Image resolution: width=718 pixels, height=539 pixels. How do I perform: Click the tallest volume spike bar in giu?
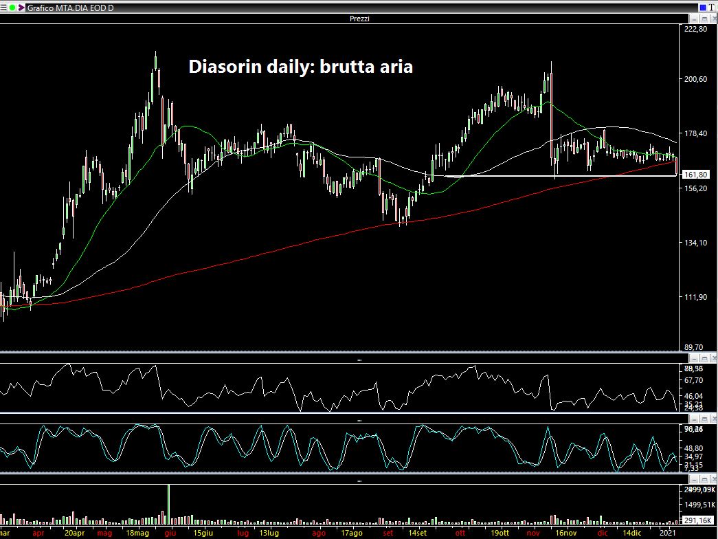(168, 504)
